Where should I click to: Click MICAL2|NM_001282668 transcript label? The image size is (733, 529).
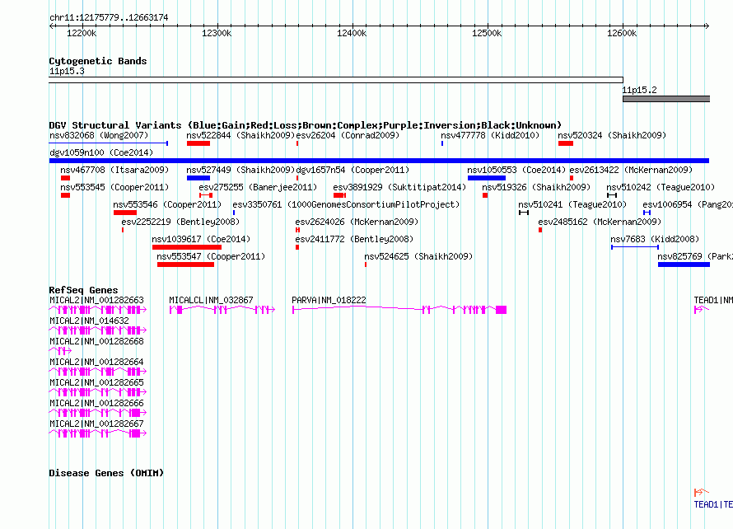pos(96,341)
